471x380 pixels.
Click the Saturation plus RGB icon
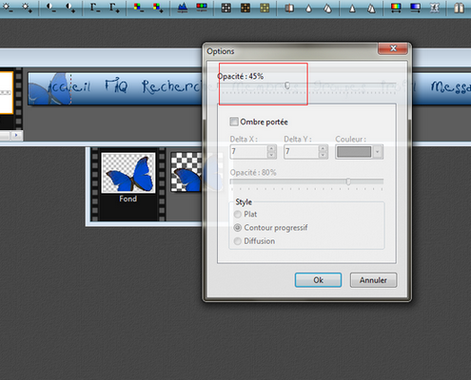click(x=158, y=8)
